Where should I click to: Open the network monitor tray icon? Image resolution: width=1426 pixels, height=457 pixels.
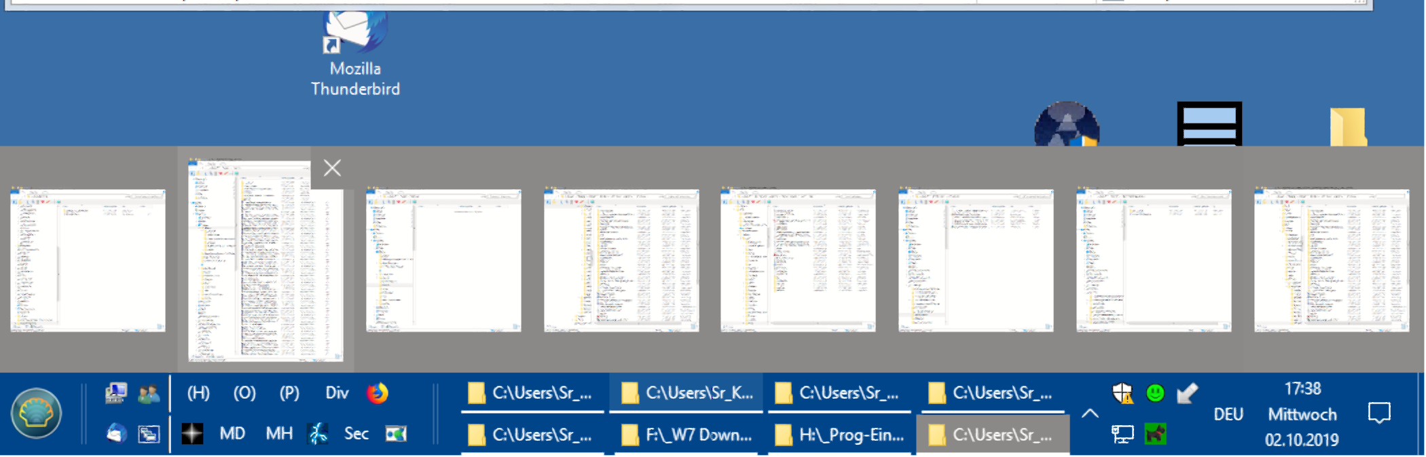pyautogui.click(x=1122, y=434)
